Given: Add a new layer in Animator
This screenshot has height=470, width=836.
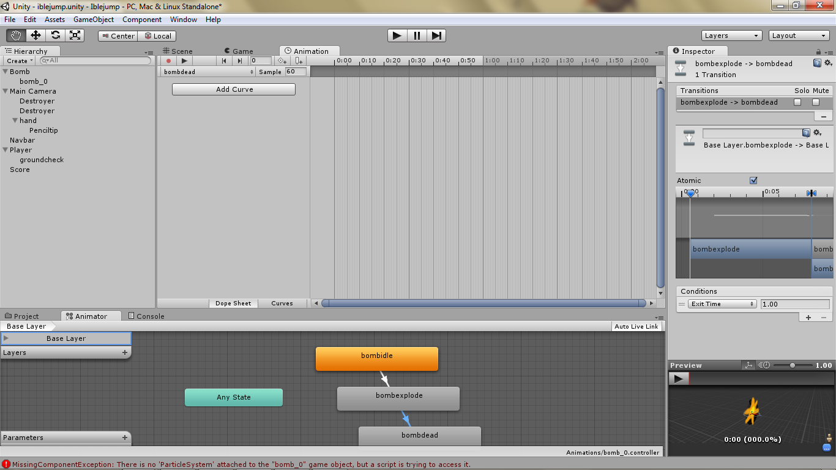Looking at the screenshot, I should point(125,352).
